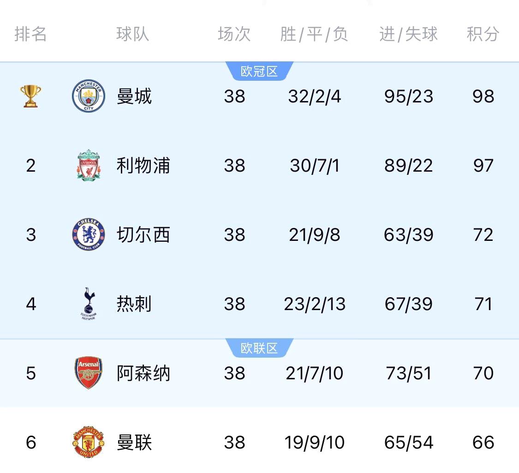519x473 pixels.
Task: Open the 曼城 team name link
Action: [x=134, y=96]
